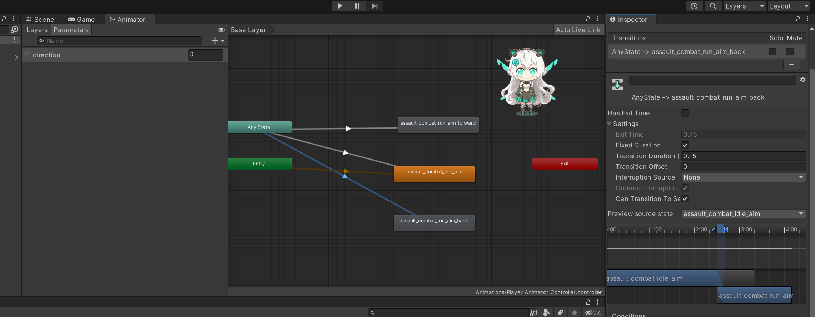This screenshot has width=815, height=317.
Task: Open the Interruption Source dropdown
Action: point(744,177)
